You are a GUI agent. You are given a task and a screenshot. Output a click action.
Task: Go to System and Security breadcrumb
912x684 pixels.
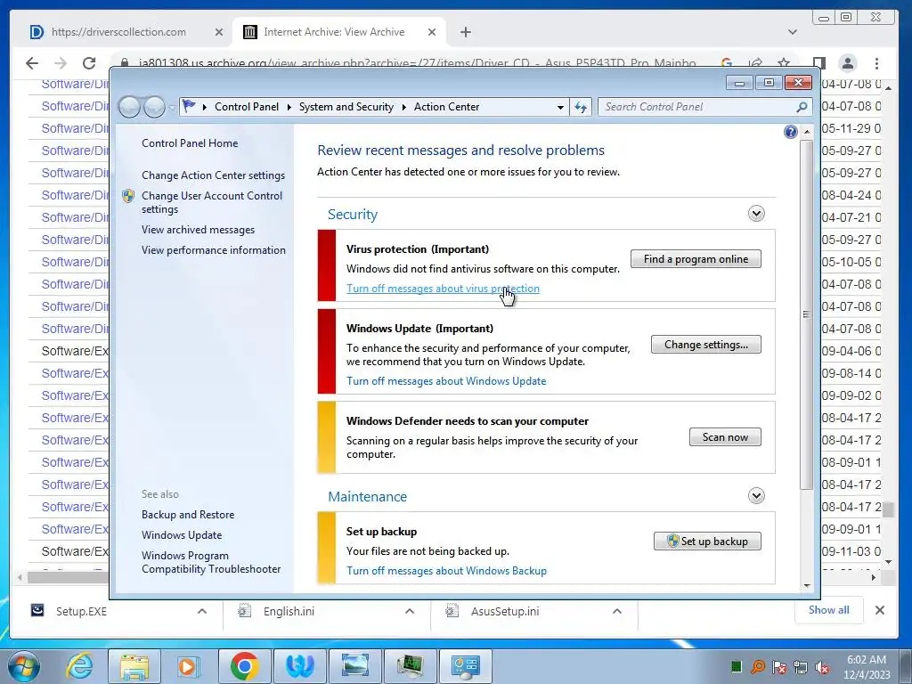coord(346,107)
